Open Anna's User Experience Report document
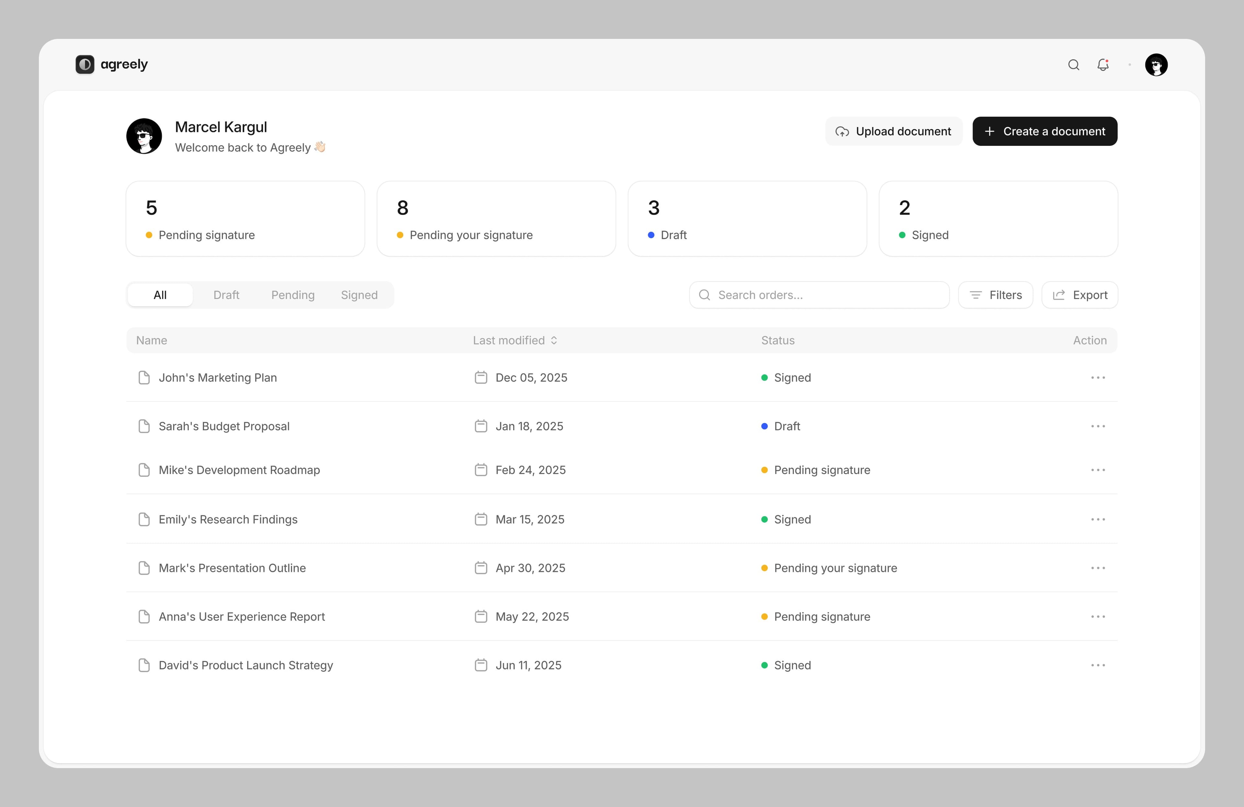 point(241,617)
